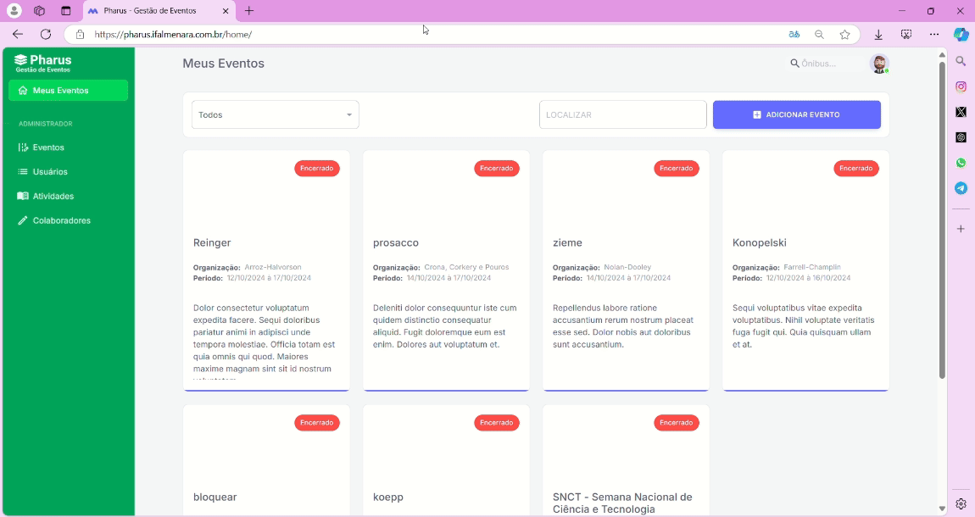Open browser sidebar settings gear

point(961,504)
